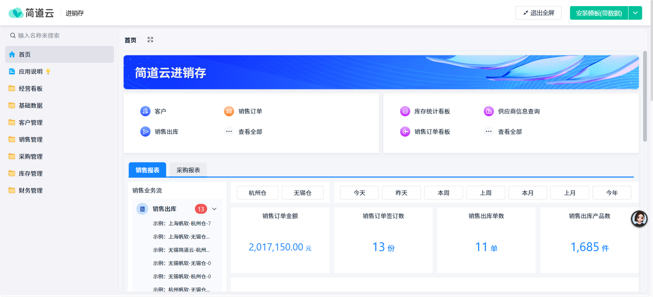Screen dimensions: 653x297
Task: Click the 简道云进销存 banner image
Action: point(381,72)
